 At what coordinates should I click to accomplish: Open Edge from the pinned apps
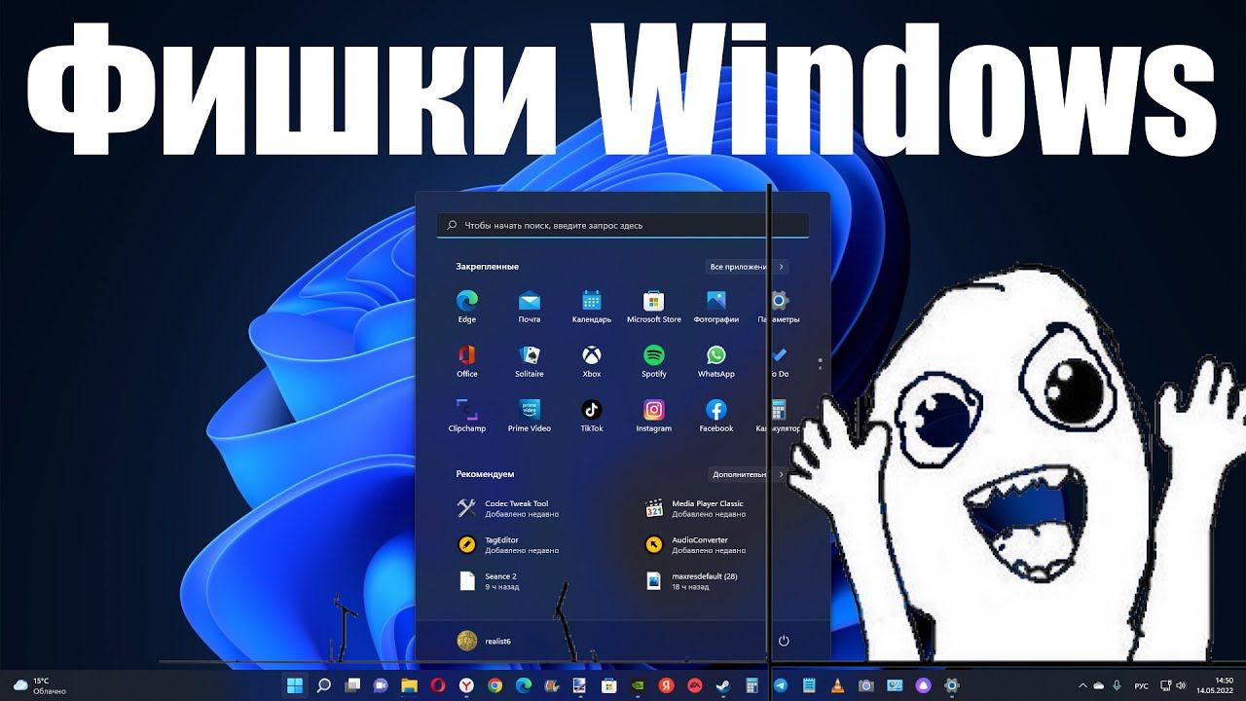point(467,306)
